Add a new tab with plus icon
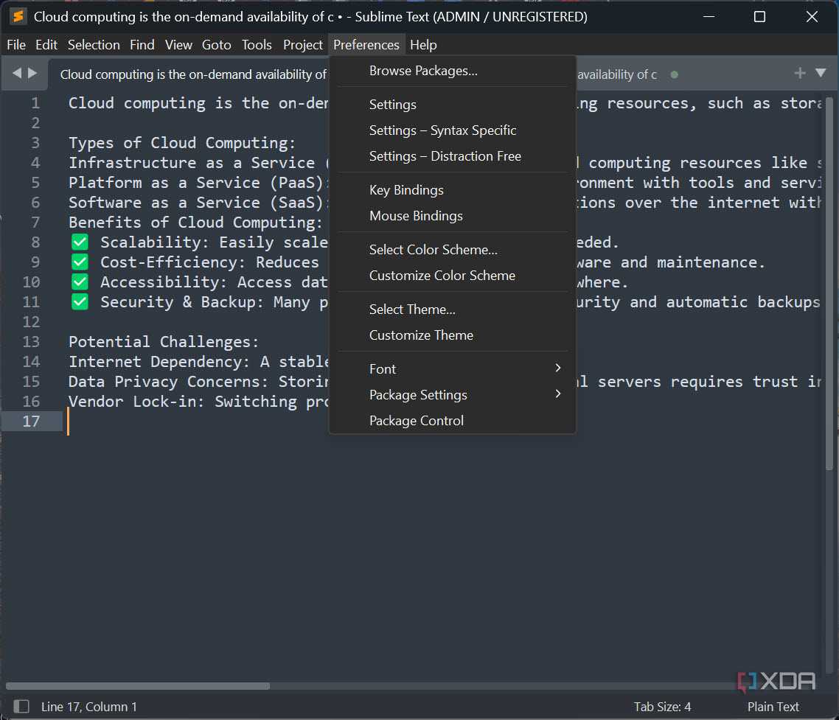The image size is (839, 720). [x=800, y=73]
